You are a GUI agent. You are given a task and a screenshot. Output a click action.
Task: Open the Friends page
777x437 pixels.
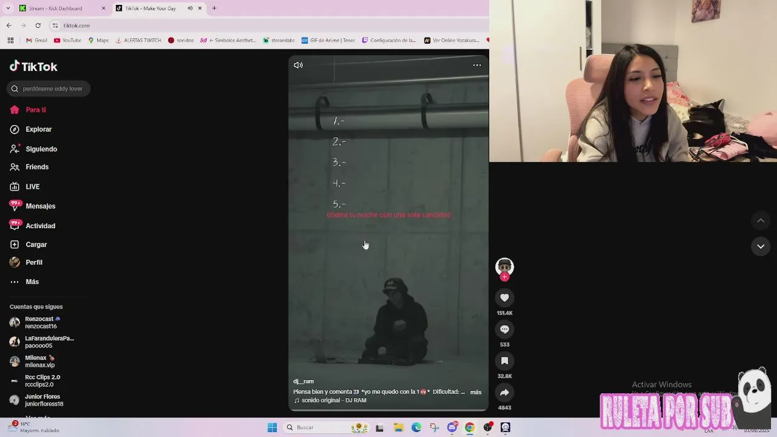pos(29,167)
